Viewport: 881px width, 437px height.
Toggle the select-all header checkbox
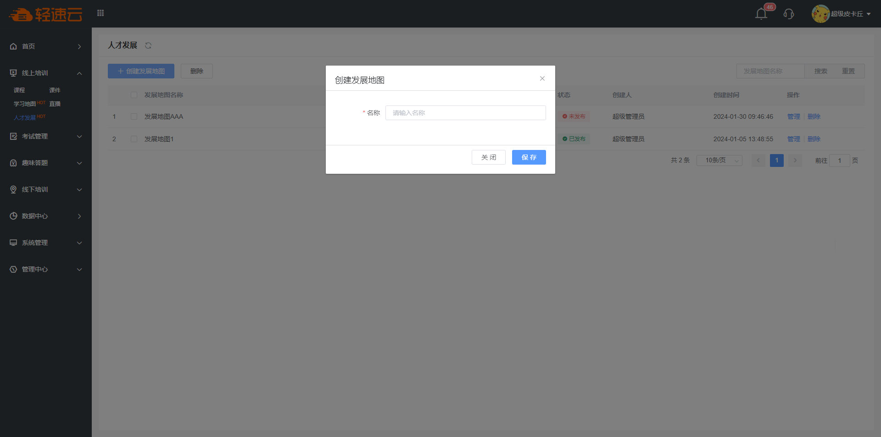(x=134, y=95)
